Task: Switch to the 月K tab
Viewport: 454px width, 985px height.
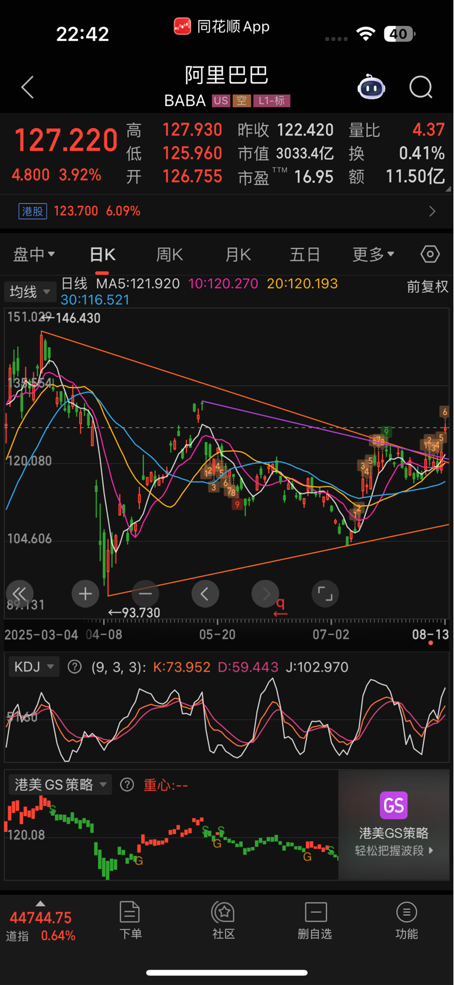Action: tap(238, 254)
